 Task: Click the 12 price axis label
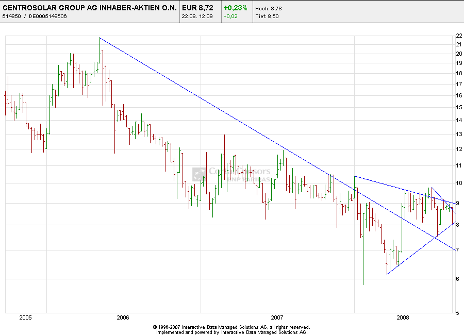(x=459, y=149)
